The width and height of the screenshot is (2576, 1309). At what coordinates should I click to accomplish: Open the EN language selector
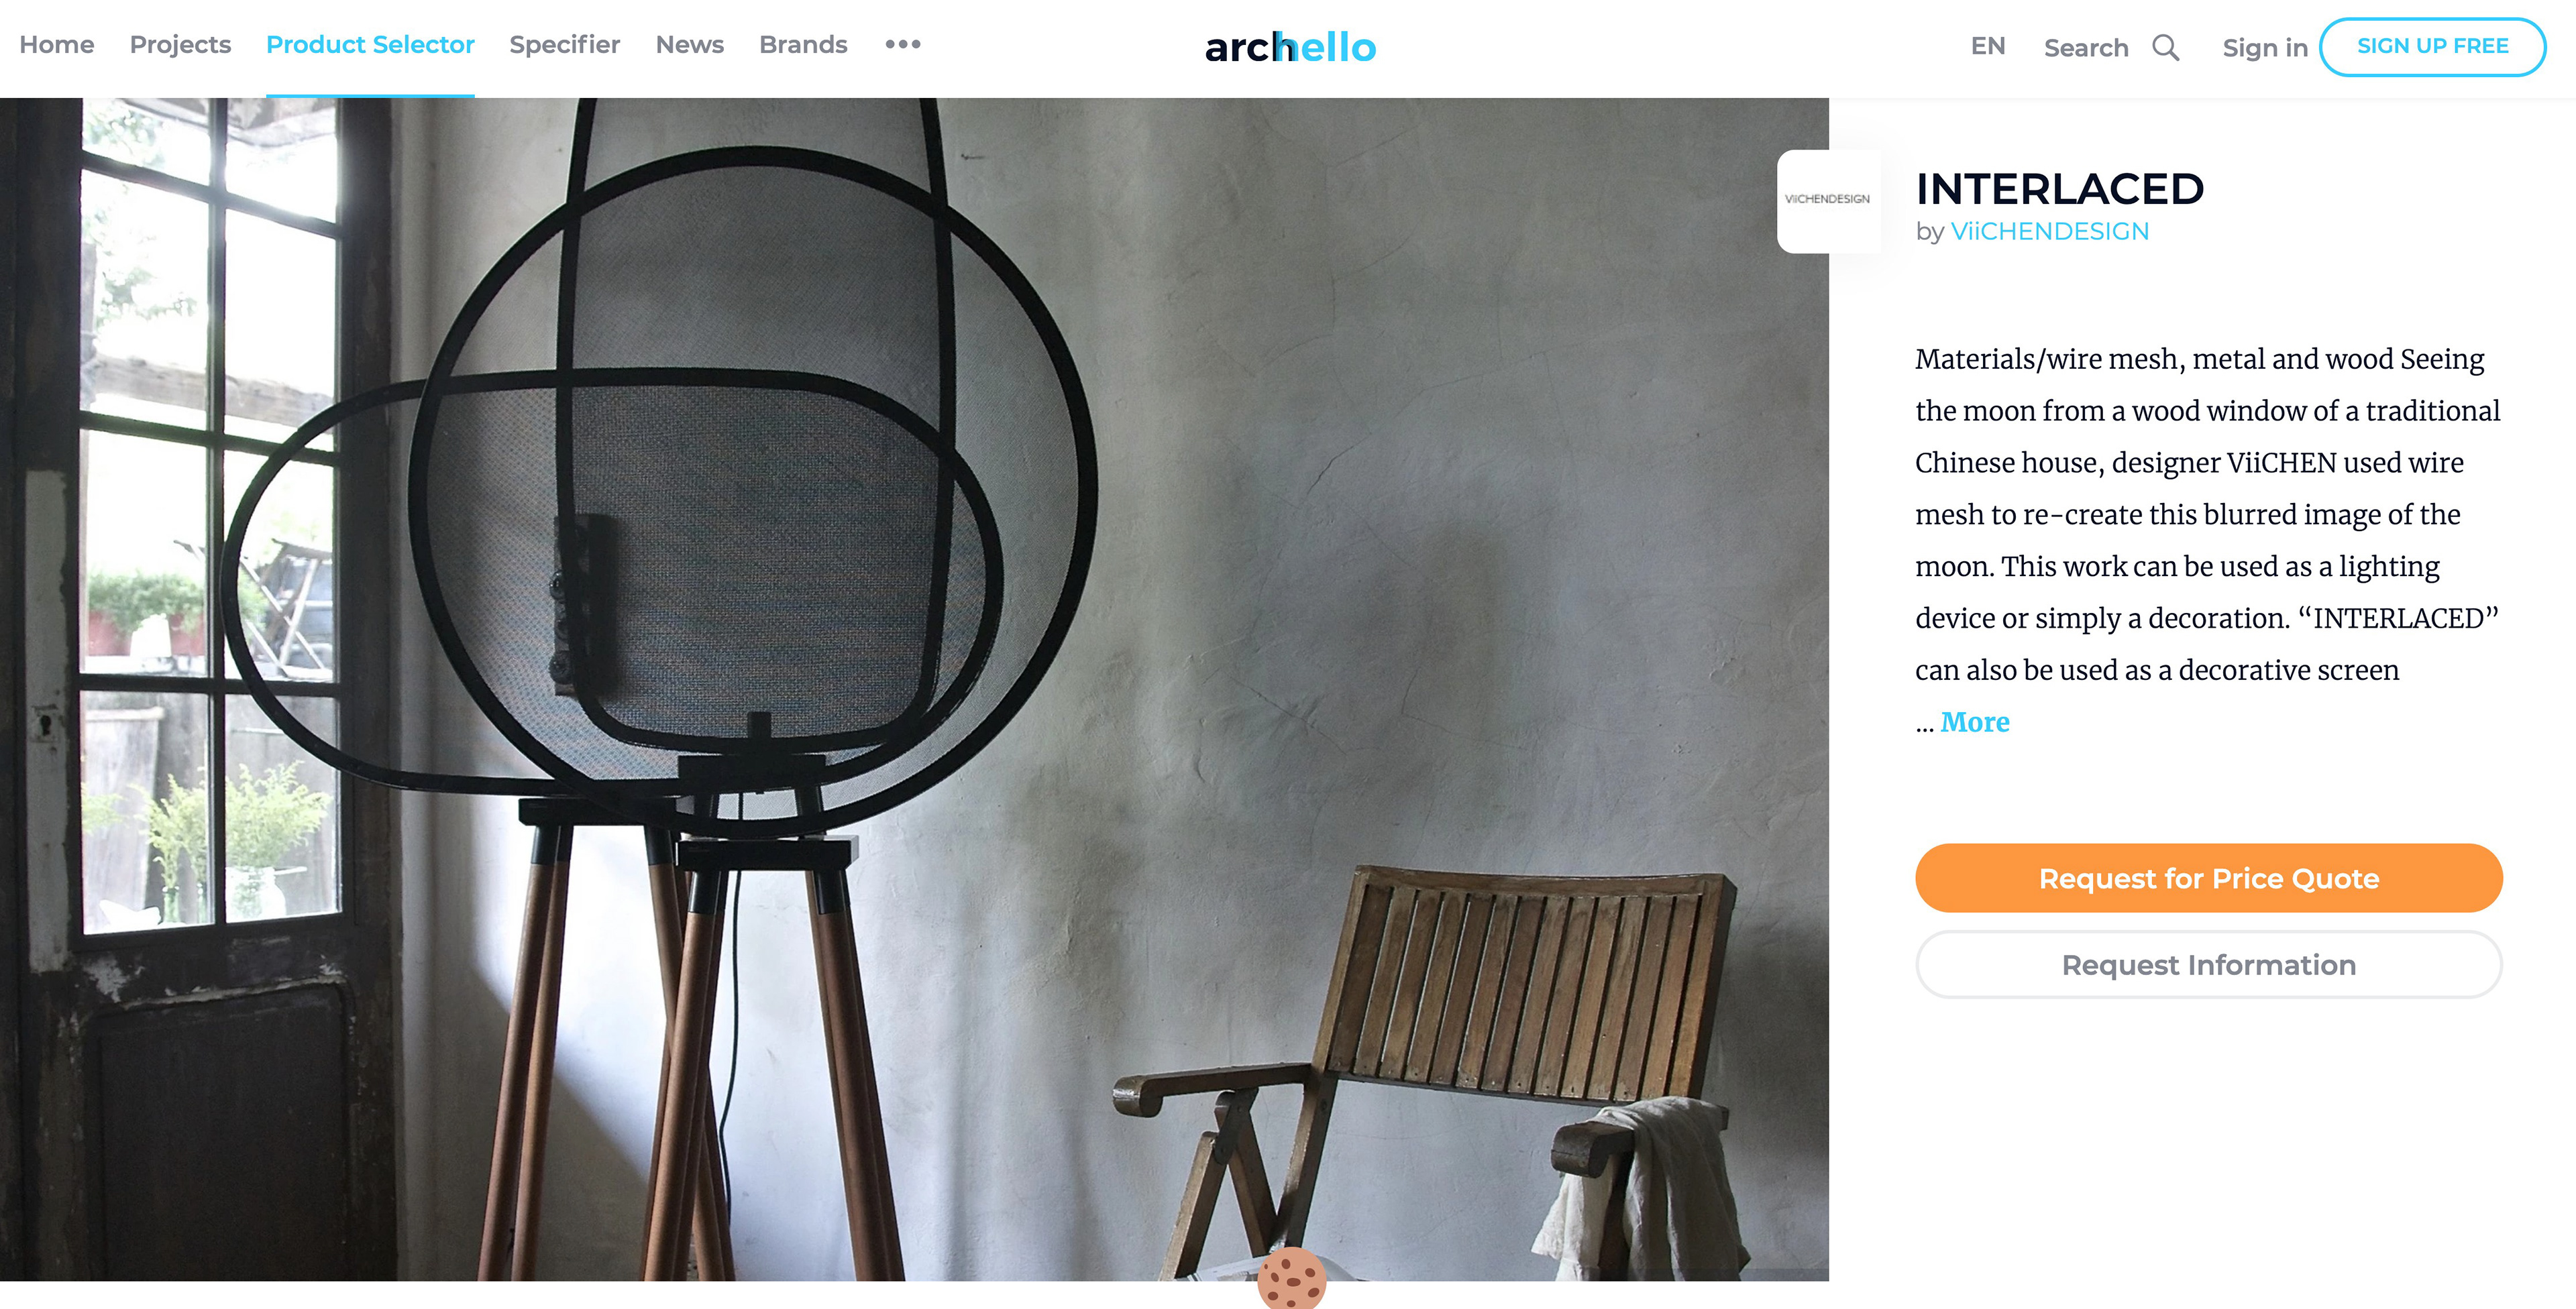(x=1987, y=46)
